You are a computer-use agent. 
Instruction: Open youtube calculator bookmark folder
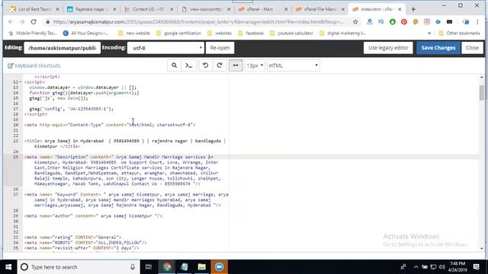point(291,33)
